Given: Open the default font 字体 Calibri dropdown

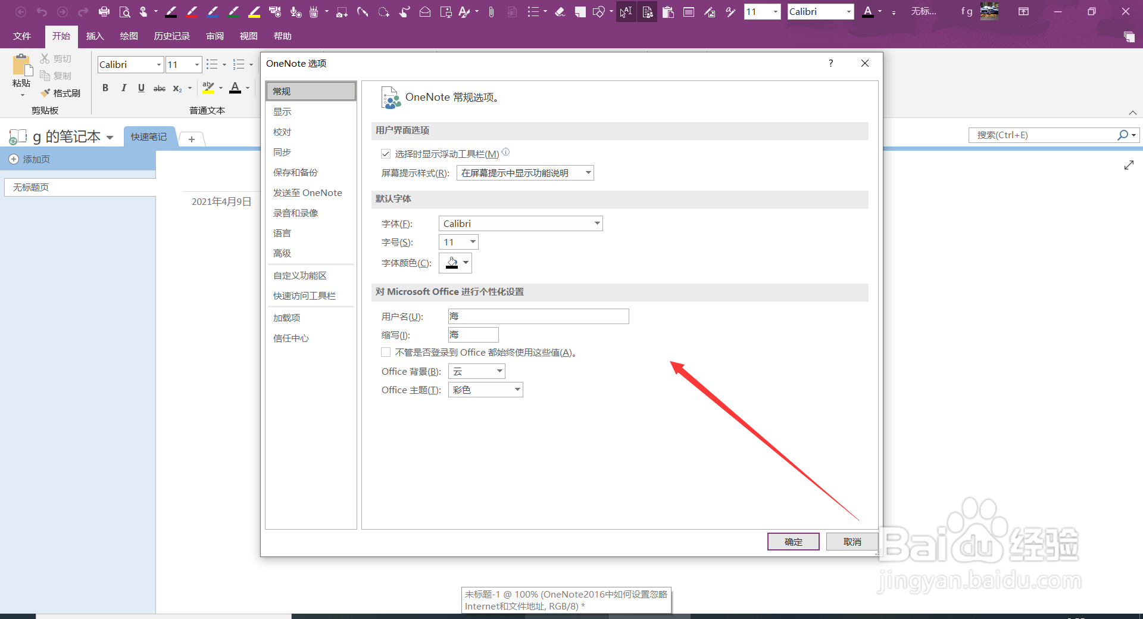Looking at the screenshot, I should coord(521,223).
